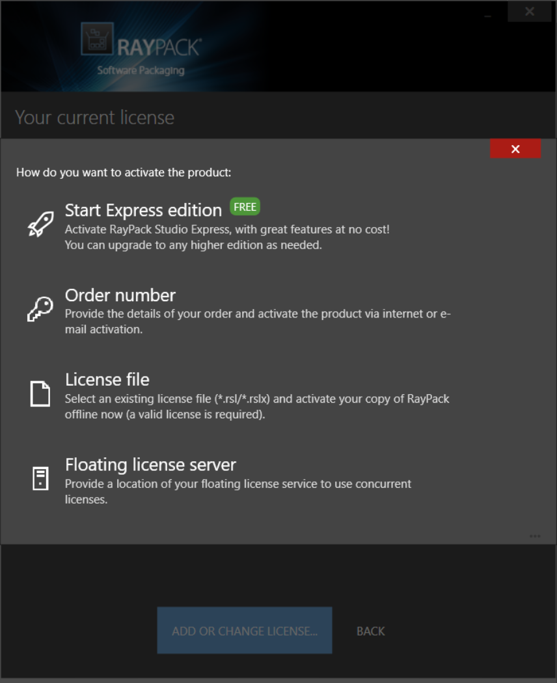Viewport: 557px width, 683px height.
Task: Open the three-dots ellipsis at panel corner
Action: (535, 536)
